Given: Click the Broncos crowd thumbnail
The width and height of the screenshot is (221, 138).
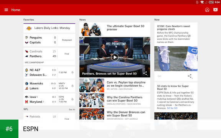Looking at the screenshot, I should 92,114.
